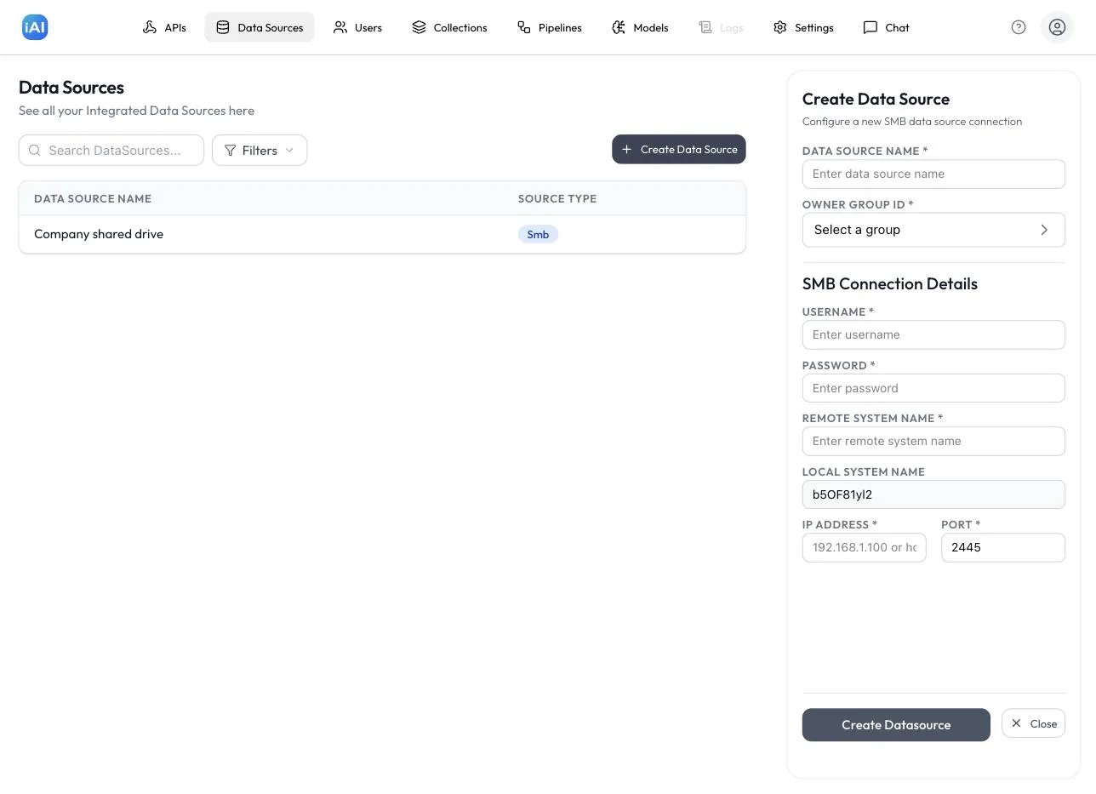This screenshot has width=1096, height=794.
Task: Click the Password input field
Action: (x=933, y=388)
